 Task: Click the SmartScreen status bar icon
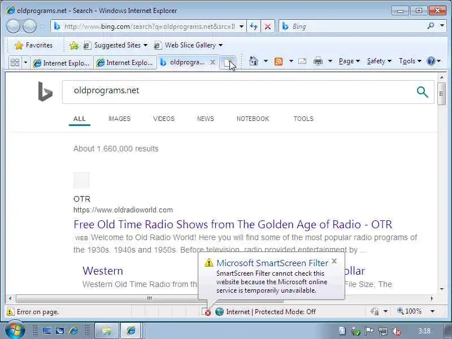[x=206, y=312]
